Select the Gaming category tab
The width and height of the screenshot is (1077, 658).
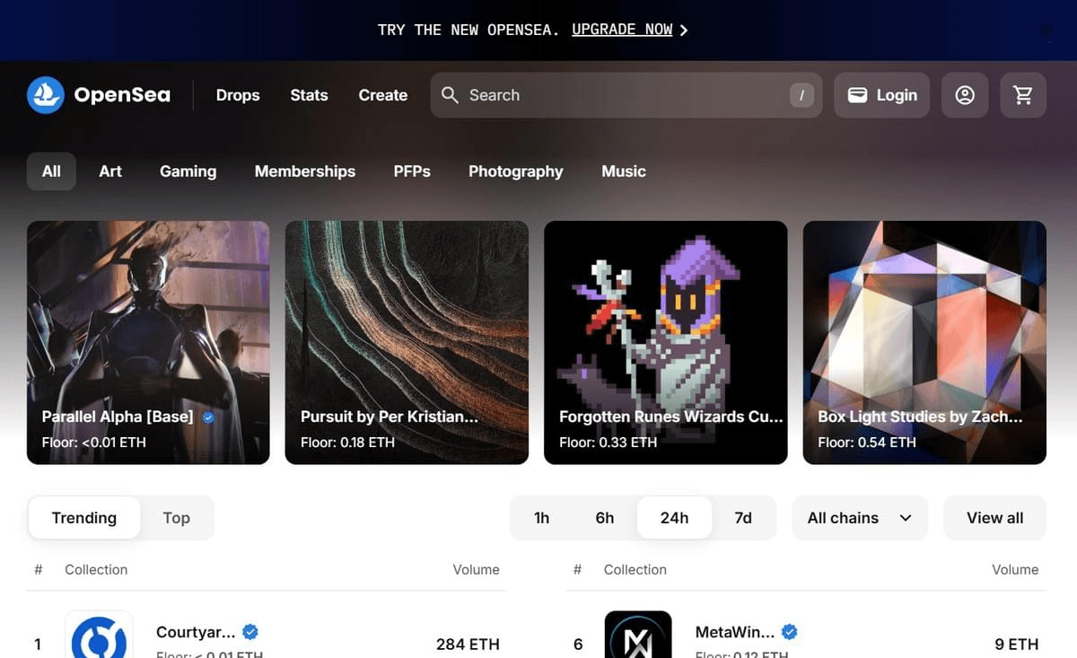188,171
